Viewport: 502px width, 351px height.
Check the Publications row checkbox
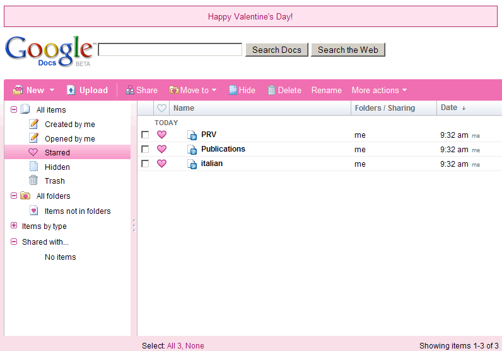coord(145,149)
